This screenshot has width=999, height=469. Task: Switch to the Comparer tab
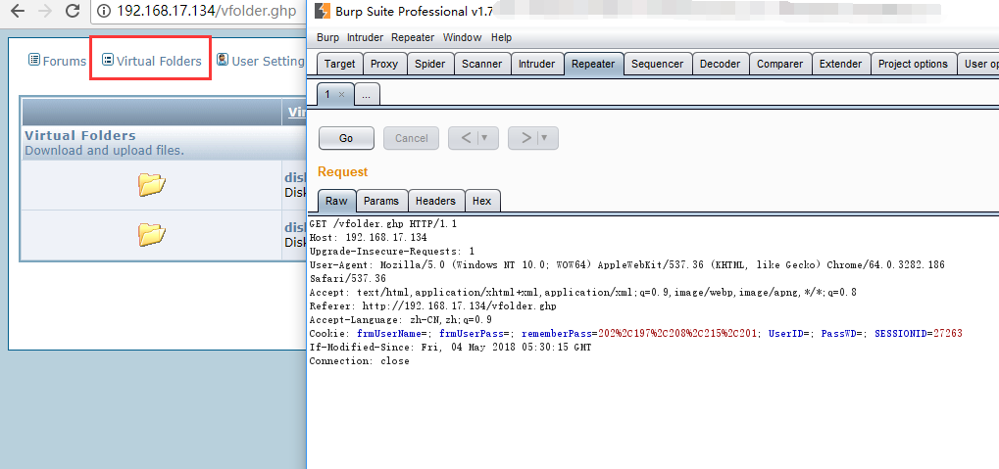click(x=779, y=64)
